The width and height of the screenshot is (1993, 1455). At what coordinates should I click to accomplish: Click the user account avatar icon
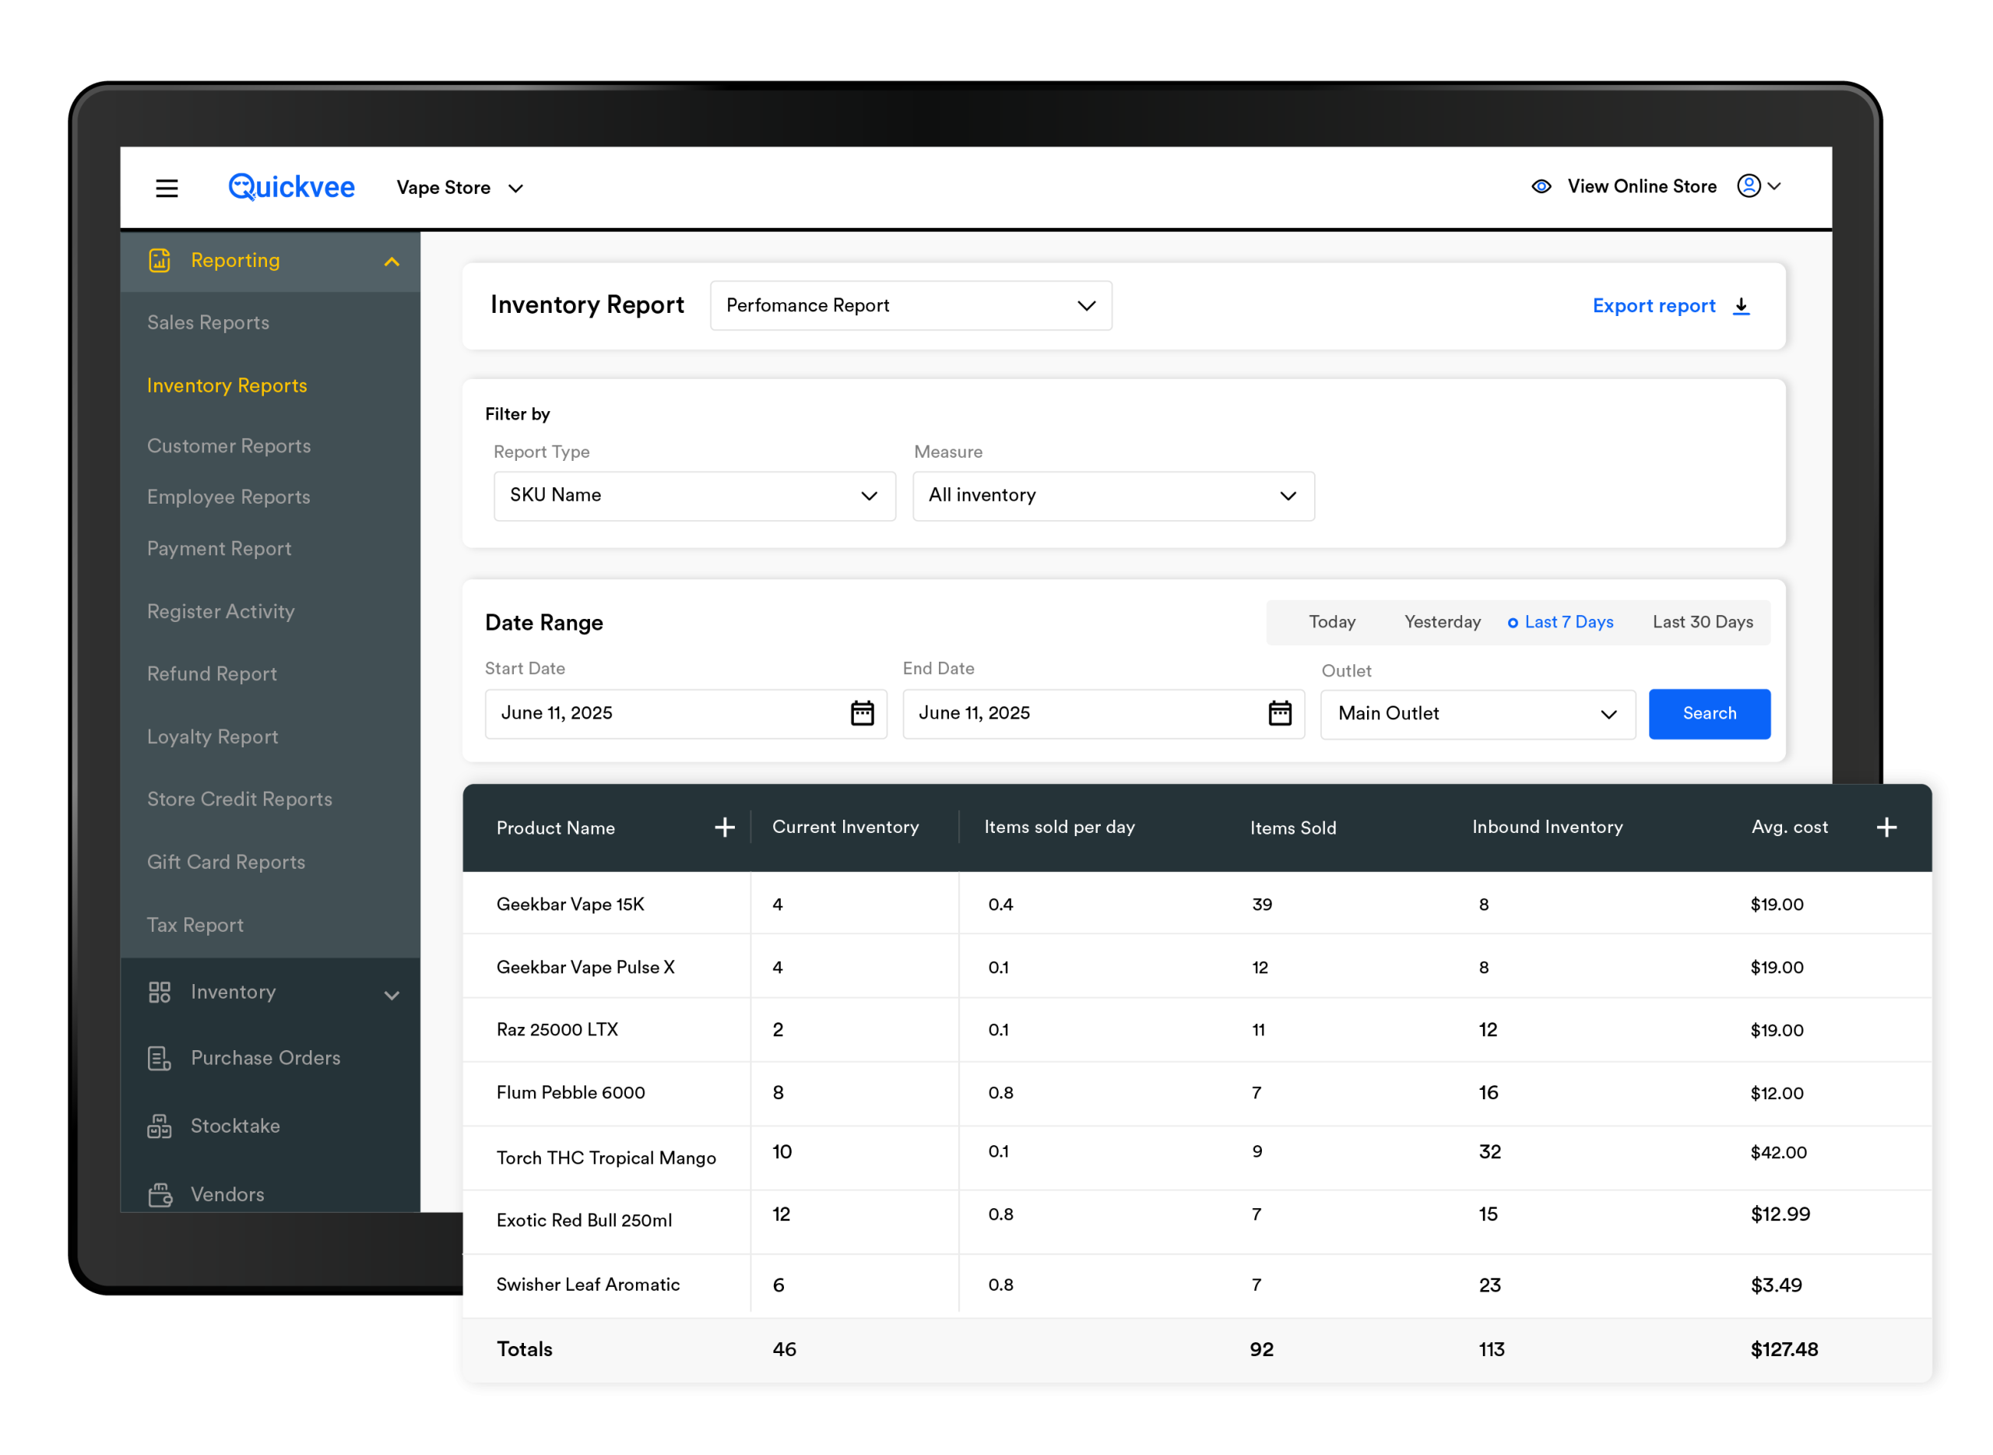tap(1749, 186)
